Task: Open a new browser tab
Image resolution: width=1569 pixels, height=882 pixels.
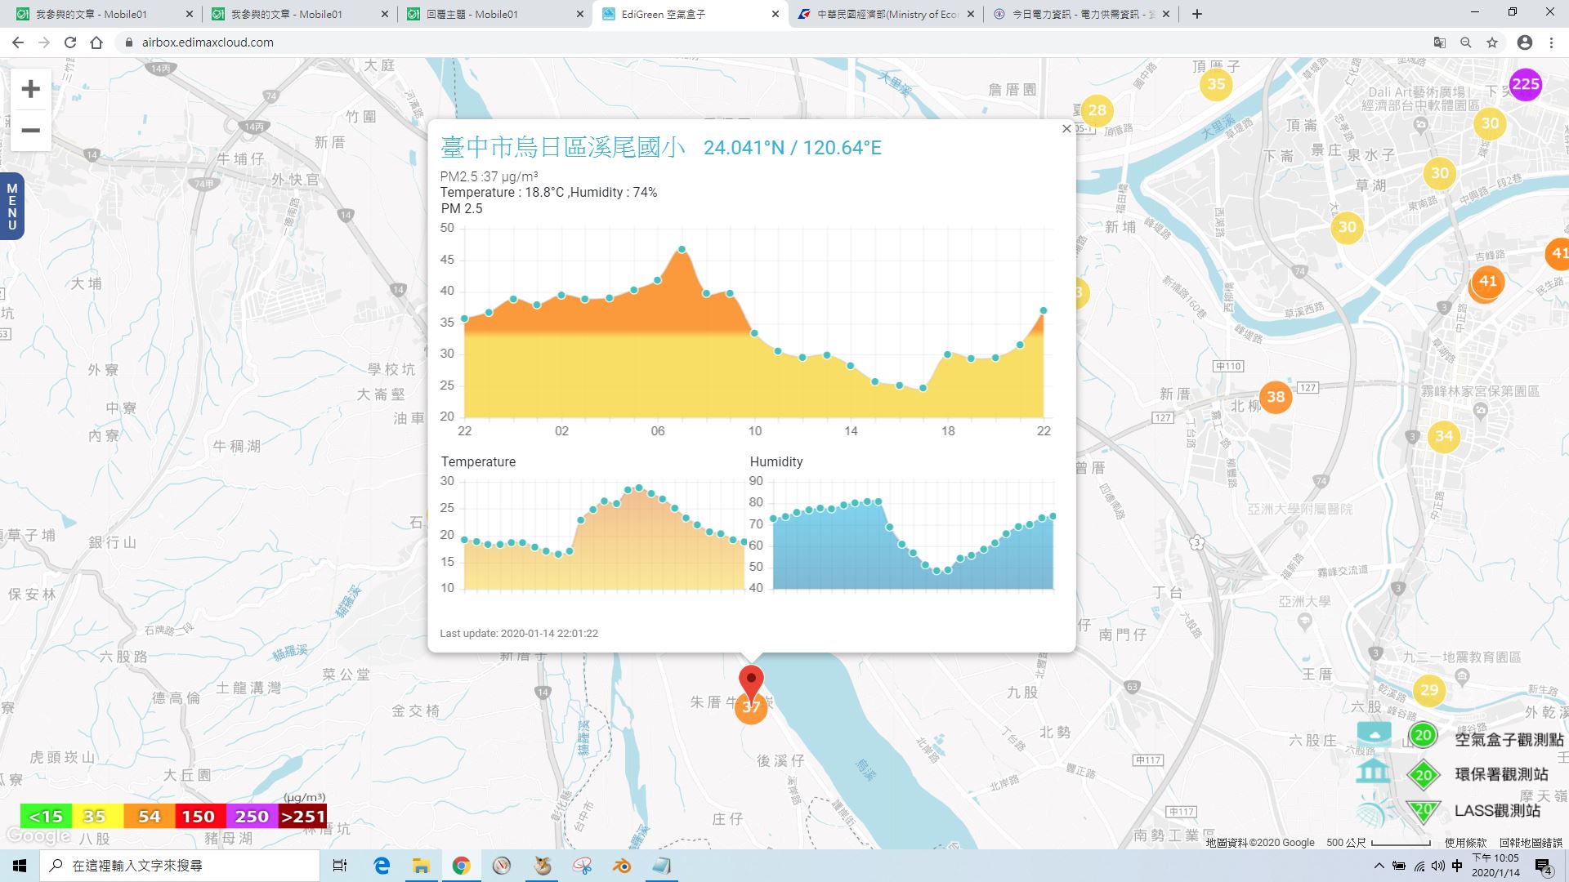Action: [x=1197, y=14]
